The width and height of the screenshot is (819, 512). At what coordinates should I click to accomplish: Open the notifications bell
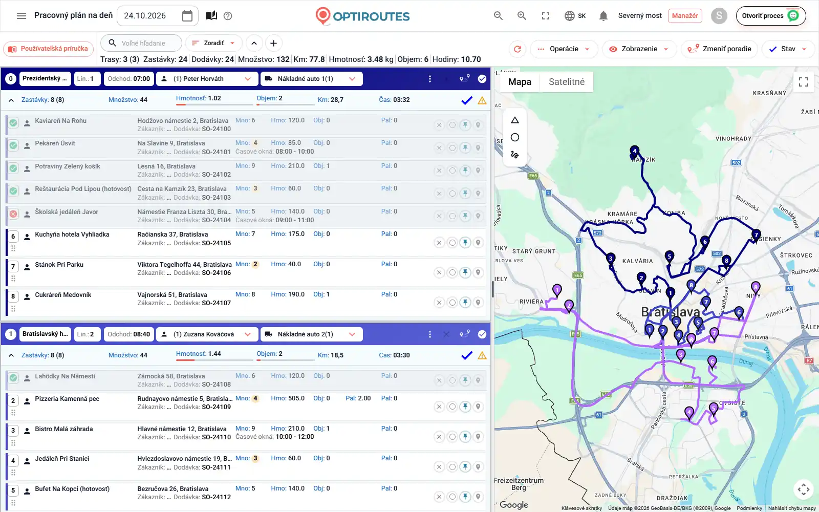pyautogui.click(x=604, y=16)
